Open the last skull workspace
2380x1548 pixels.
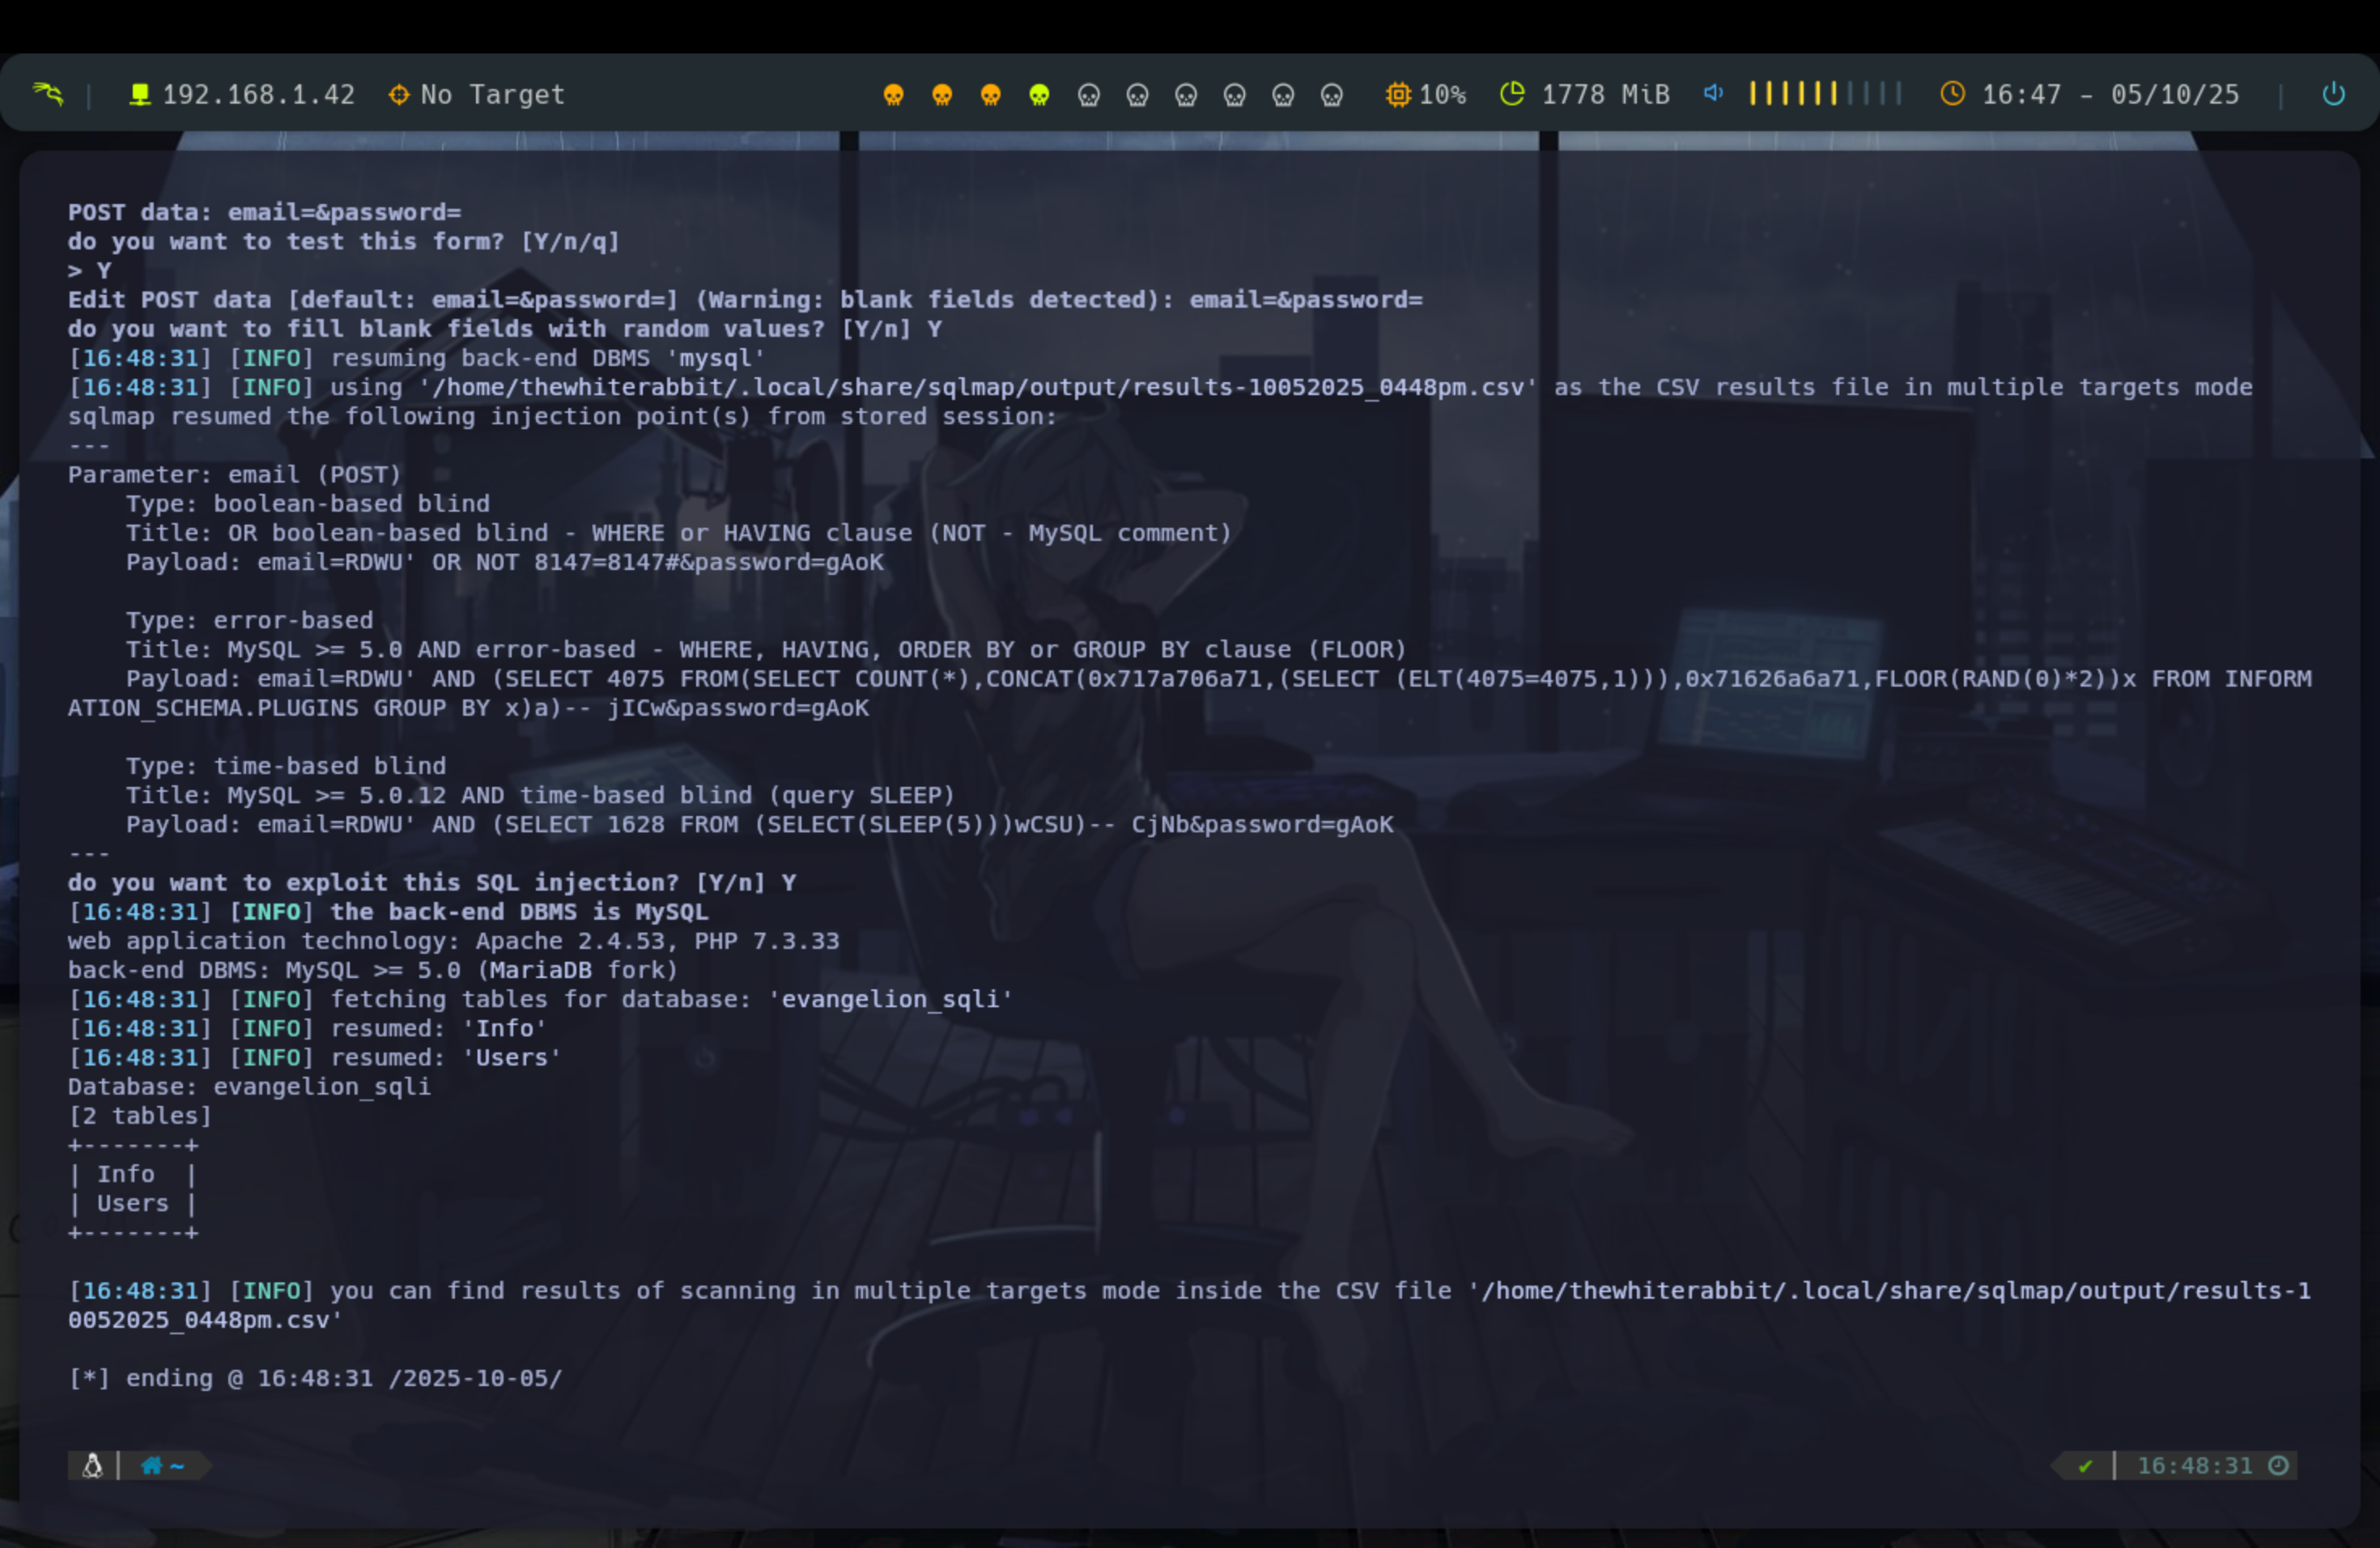click(1331, 94)
